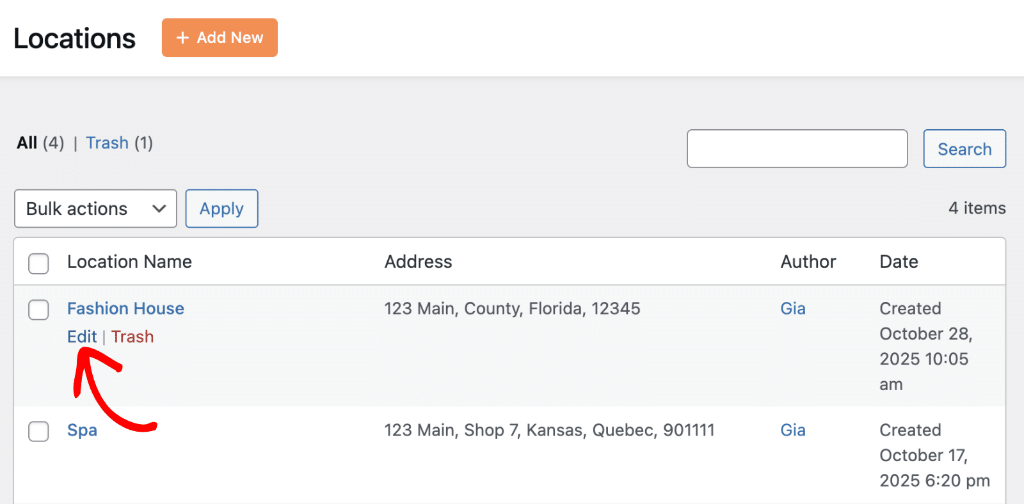
Task: Focus the locations search text field
Action: pos(797,149)
